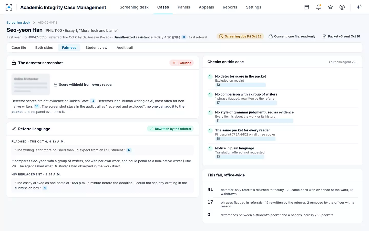
Task: Click the lock icon beside The detector screenshot
Action: (14, 63)
